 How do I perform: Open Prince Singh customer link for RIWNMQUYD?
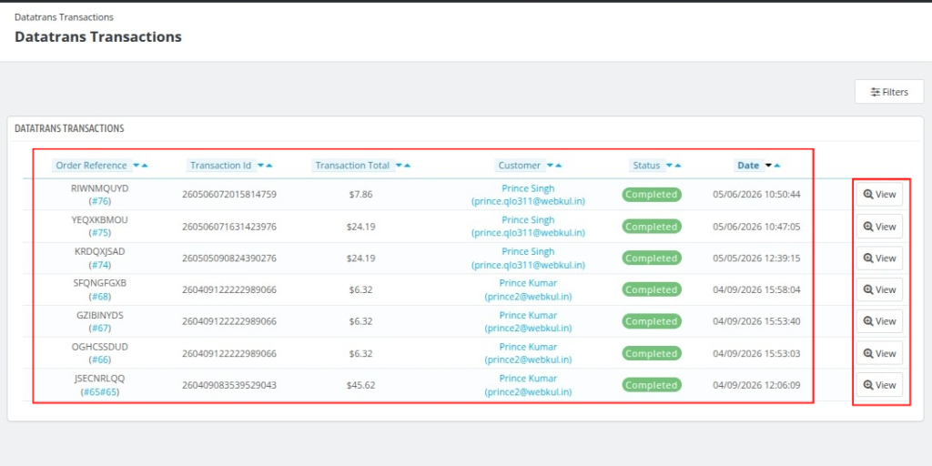[528, 195]
